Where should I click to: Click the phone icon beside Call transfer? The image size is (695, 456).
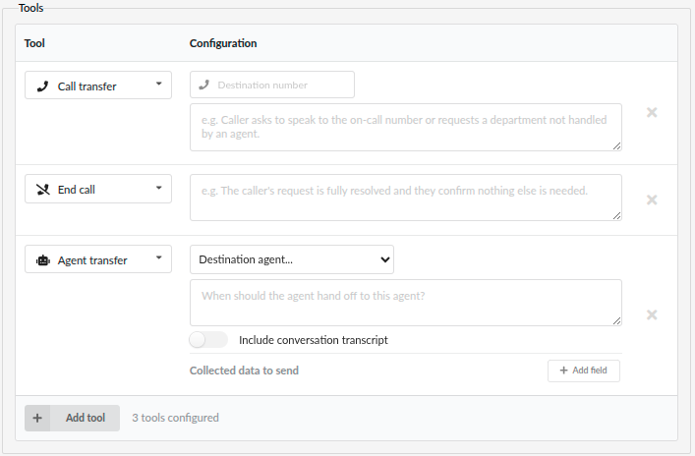point(42,86)
